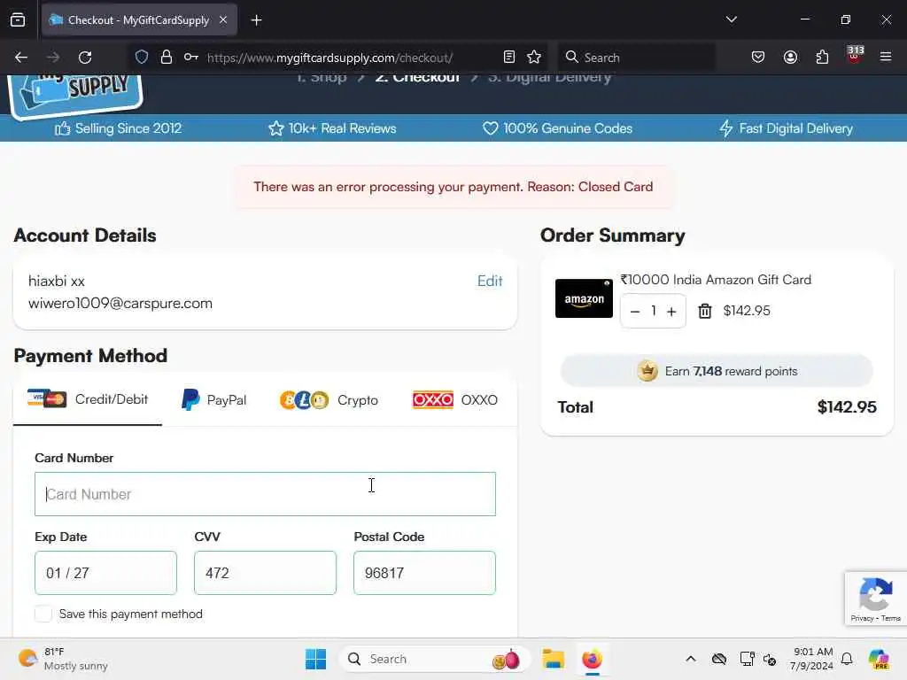Click the Postal Code field showing 96817
Viewport: 907px width, 680px height.
click(x=424, y=573)
